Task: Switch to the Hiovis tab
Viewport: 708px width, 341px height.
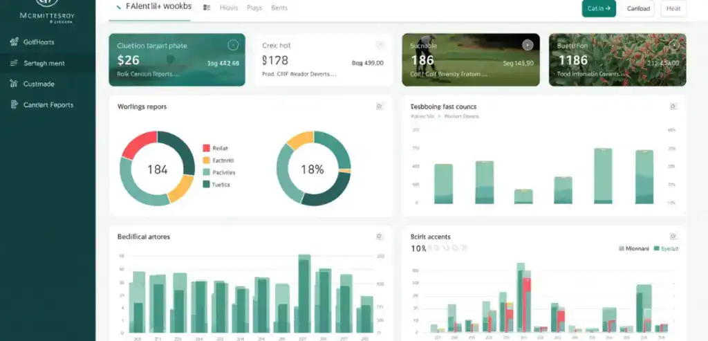Action: tap(228, 8)
